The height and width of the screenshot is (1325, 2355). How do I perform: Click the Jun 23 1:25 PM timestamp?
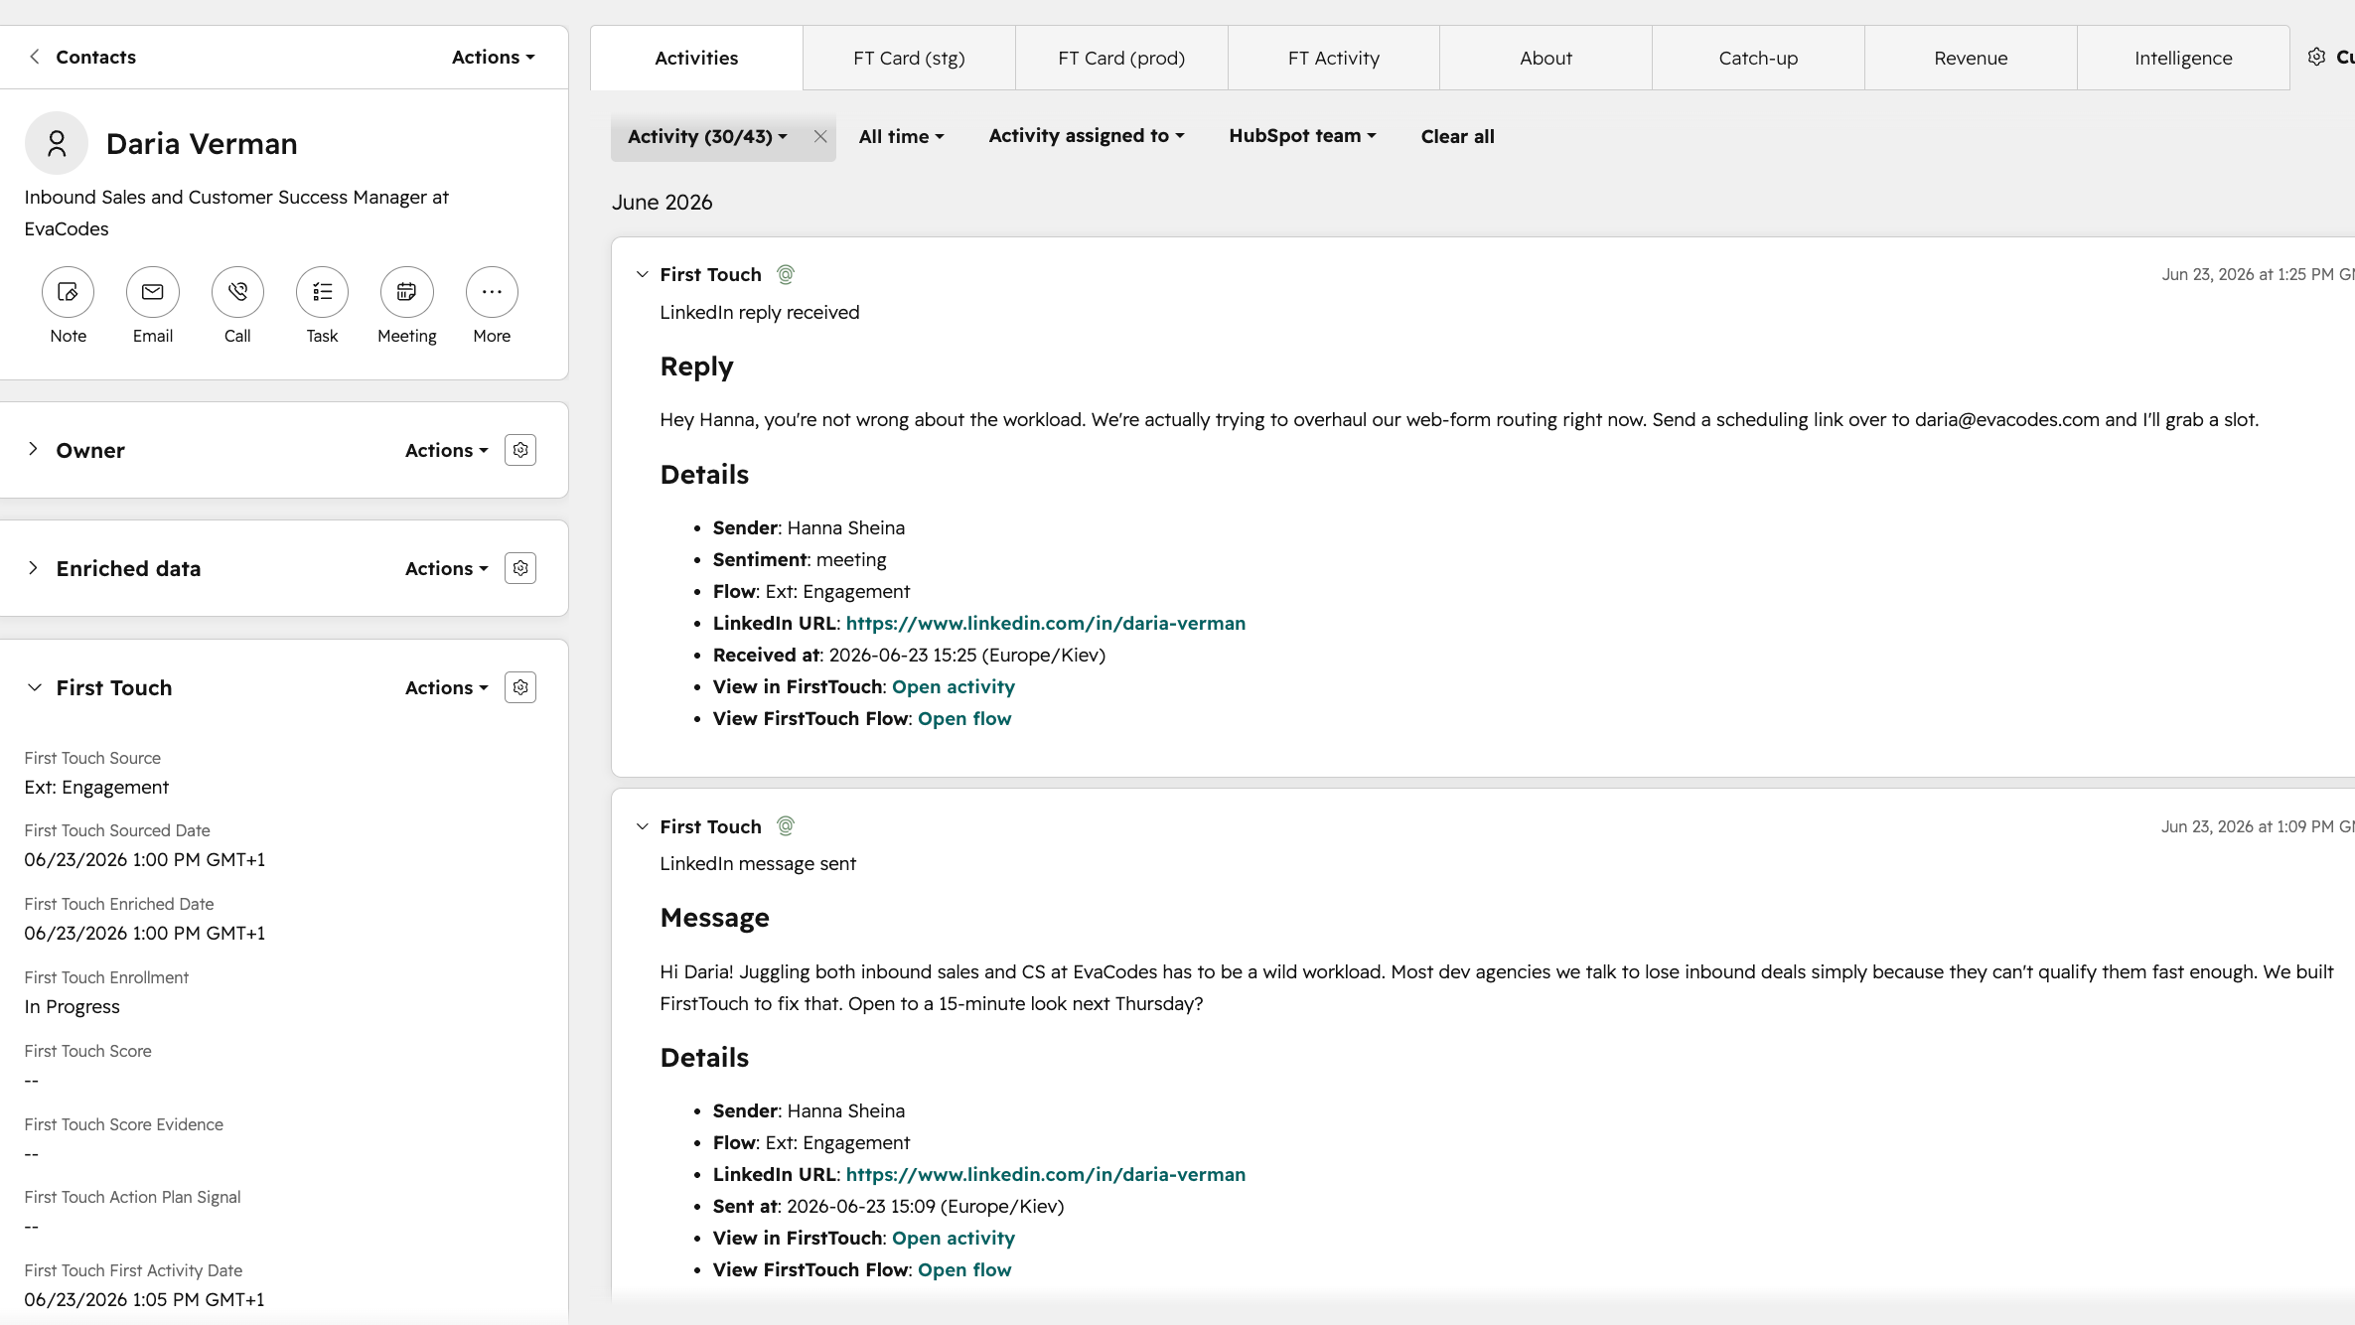2257,274
